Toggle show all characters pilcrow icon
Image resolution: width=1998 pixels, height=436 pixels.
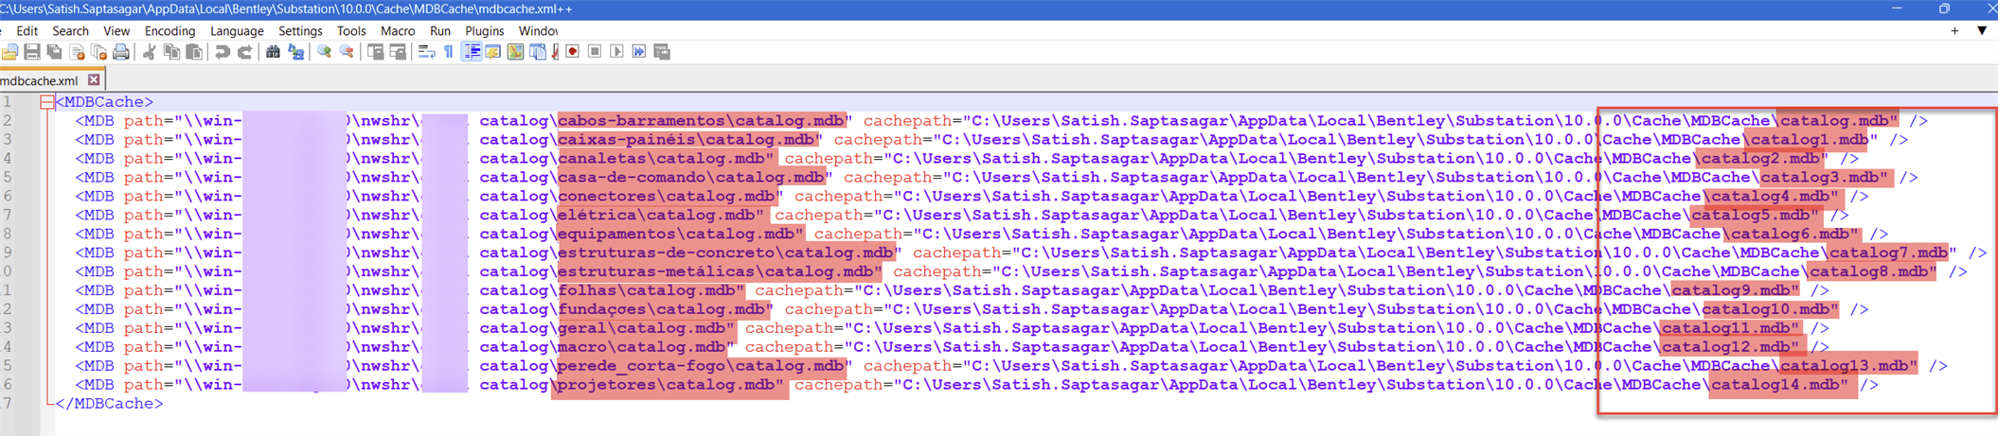point(449,52)
